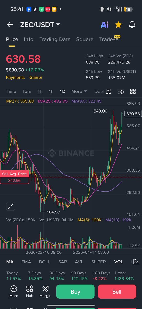Select the 1h chart interval
This screenshot has width=142, height=309.
(40, 91)
